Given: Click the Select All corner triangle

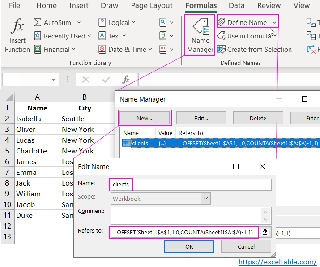Looking at the screenshot, I should pyautogui.click(x=9, y=97).
